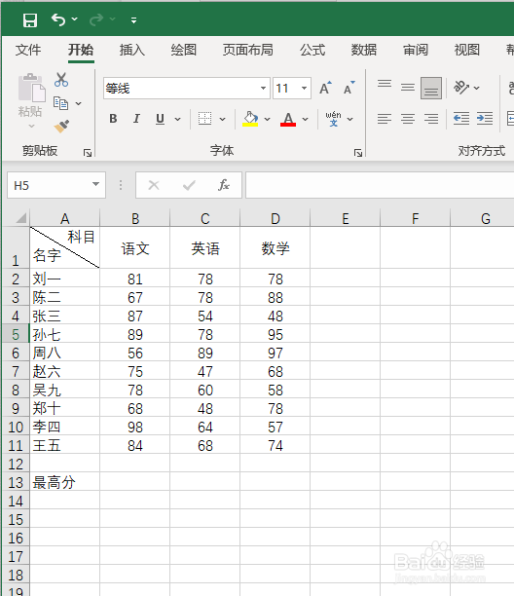The image size is (514, 596).
Task: Select column E header
Action: 345,218
